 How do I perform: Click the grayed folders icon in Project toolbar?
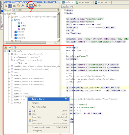click(14, 6)
